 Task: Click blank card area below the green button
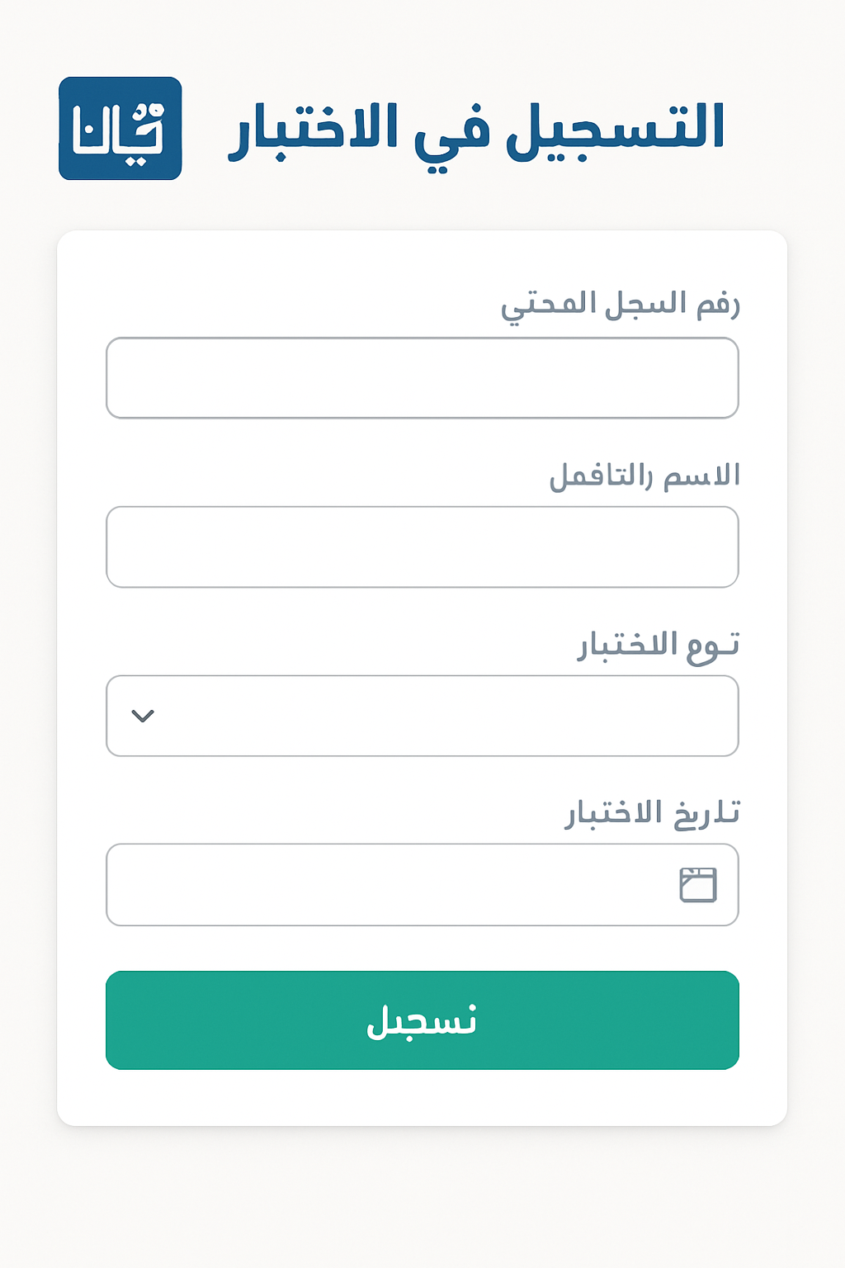[422, 1098]
